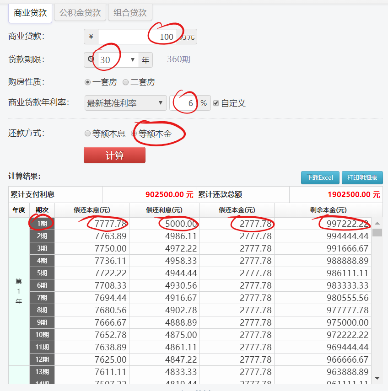388x391 pixels.
Task: Click the total interest value 902500.00 元
Action: [x=169, y=194]
